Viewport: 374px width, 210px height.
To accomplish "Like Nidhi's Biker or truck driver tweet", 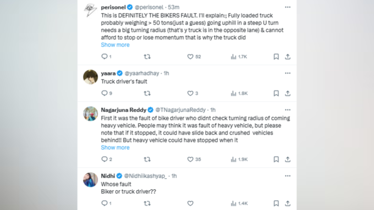I will click(x=190, y=203).
